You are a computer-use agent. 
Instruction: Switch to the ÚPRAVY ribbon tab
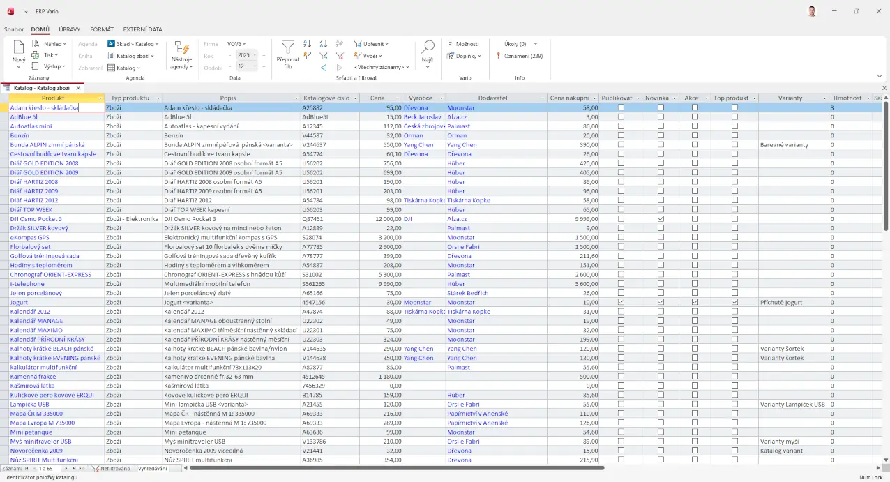coord(70,29)
